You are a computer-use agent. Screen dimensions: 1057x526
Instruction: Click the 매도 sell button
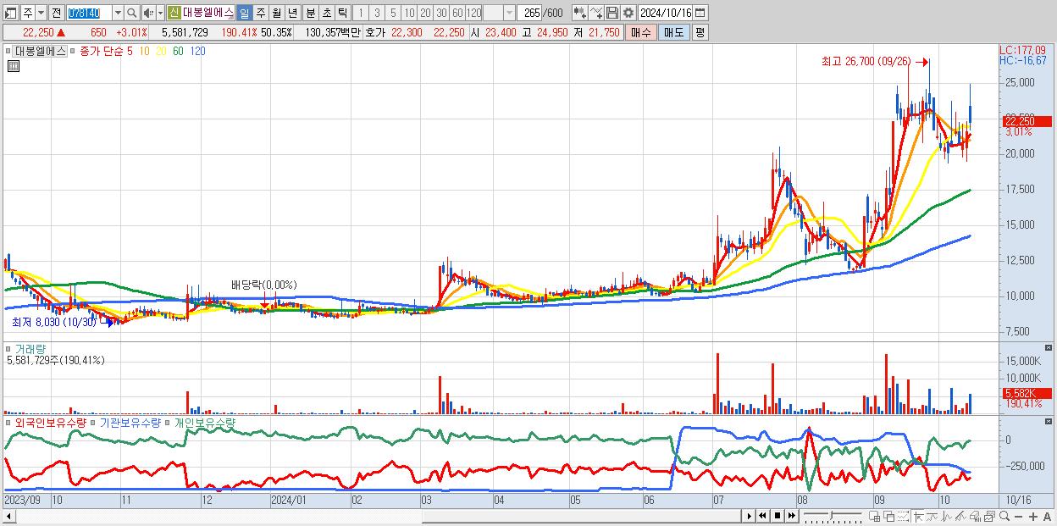pyautogui.click(x=673, y=32)
